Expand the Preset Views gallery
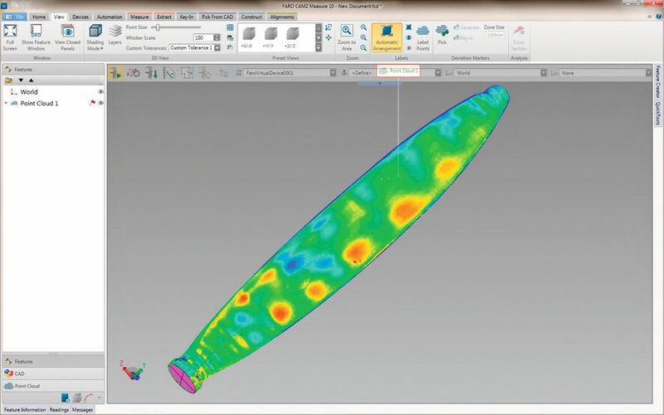The image size is (664, 415). 319,48
